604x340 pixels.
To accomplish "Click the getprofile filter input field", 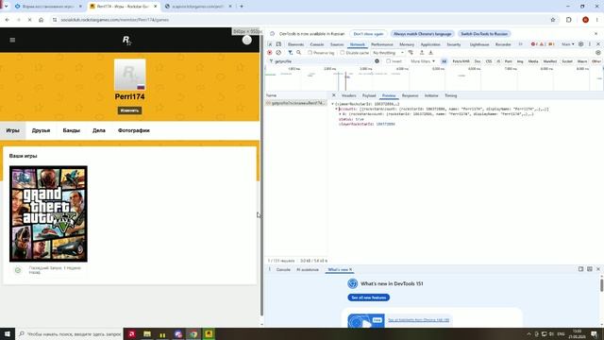I will pos(323,61).
